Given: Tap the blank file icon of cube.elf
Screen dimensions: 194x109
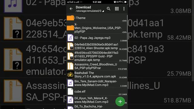Looking at the screenshot, I should (x=70, y=91).
